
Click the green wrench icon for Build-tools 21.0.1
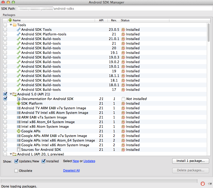pos(19,39)
